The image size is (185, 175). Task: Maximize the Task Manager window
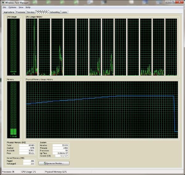click(173, 2)
